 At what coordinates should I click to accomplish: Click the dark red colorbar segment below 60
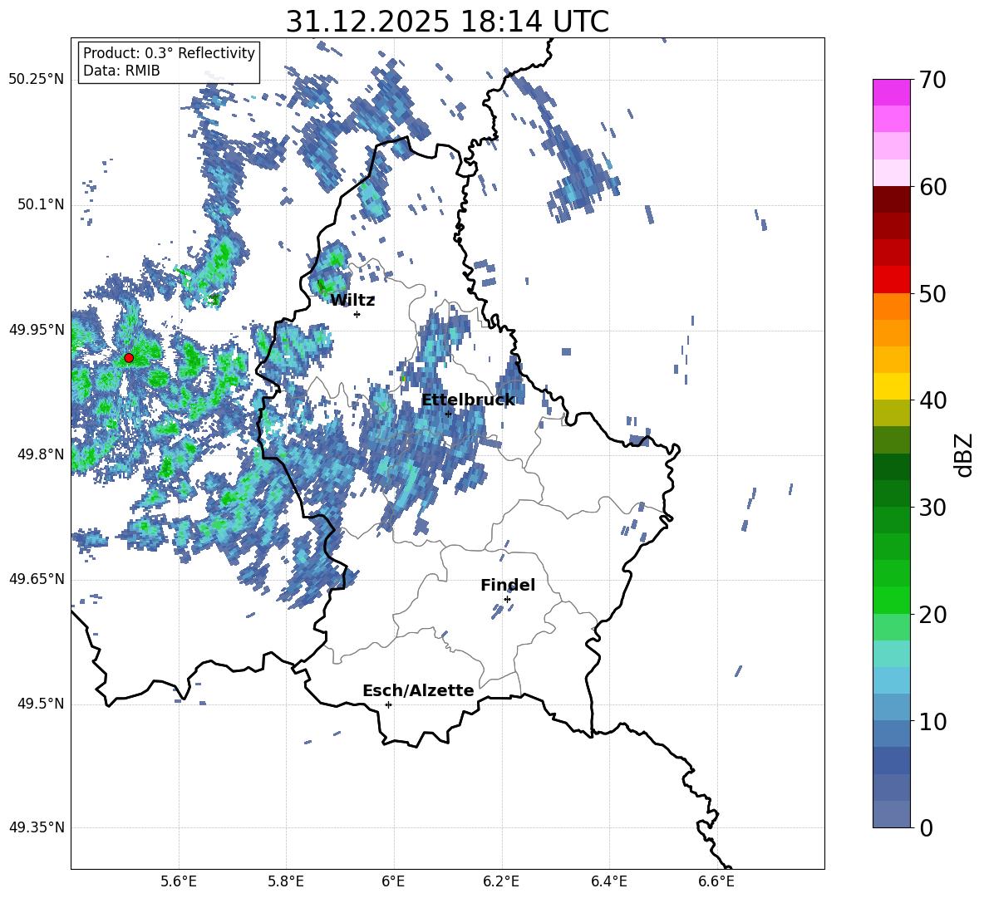(891, 199)
